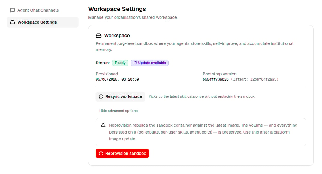The width and height of the screenshot is (322, 174).
Task: Collapse with Hide advanced options
Action: click(x=118, y=111)
